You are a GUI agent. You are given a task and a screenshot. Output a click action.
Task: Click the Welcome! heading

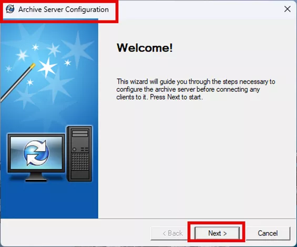[x=145, y=47]
